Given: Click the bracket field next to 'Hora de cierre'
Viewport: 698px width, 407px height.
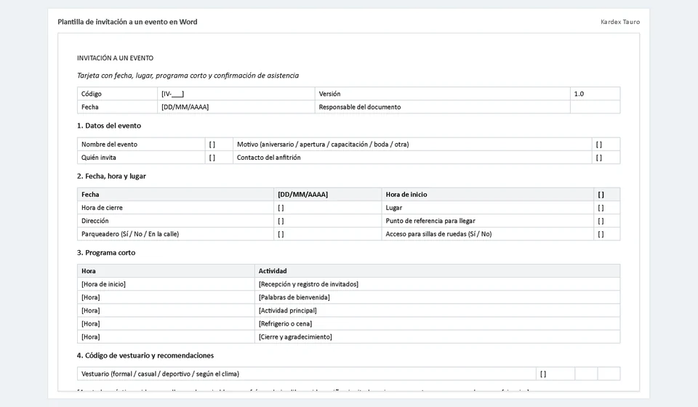Looking at the screenshot, I should pyautogui.click(x=328, y=208).
